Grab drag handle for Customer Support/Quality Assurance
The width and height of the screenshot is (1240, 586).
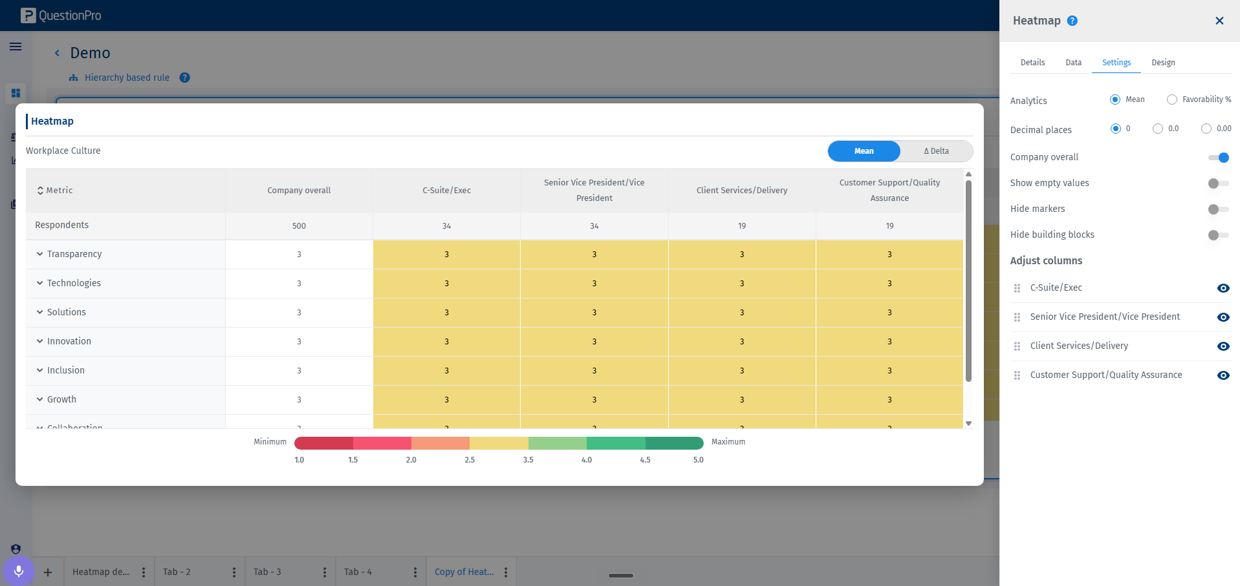tap(1017, 375)
